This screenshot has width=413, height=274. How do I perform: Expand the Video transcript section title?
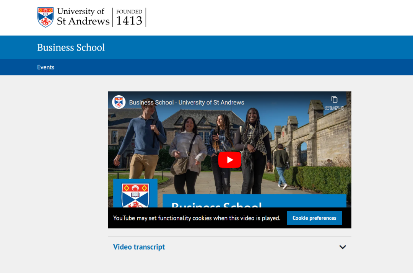(x=139, y=247)
